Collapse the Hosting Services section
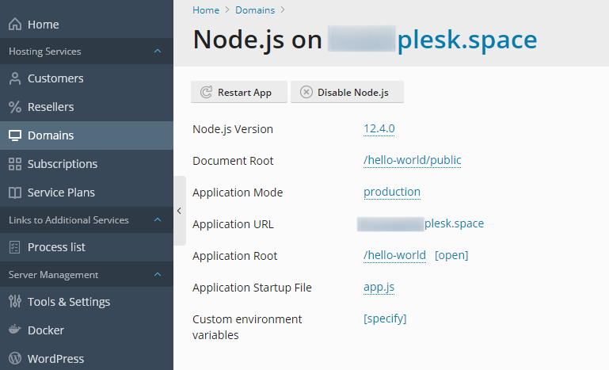 (158, 51)
